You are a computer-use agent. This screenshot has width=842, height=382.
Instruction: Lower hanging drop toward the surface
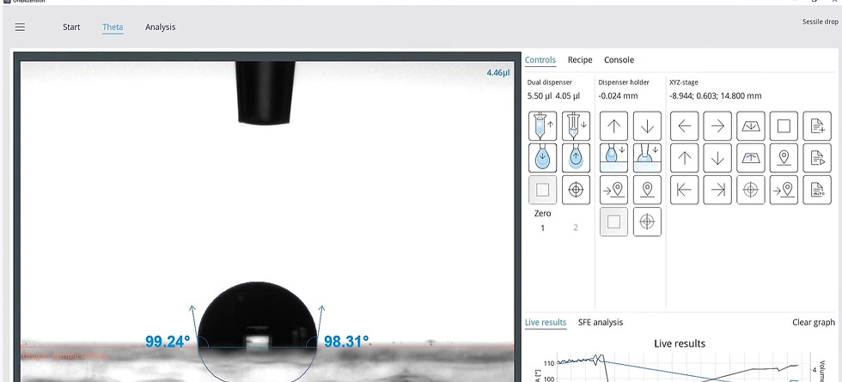(613, 158)
